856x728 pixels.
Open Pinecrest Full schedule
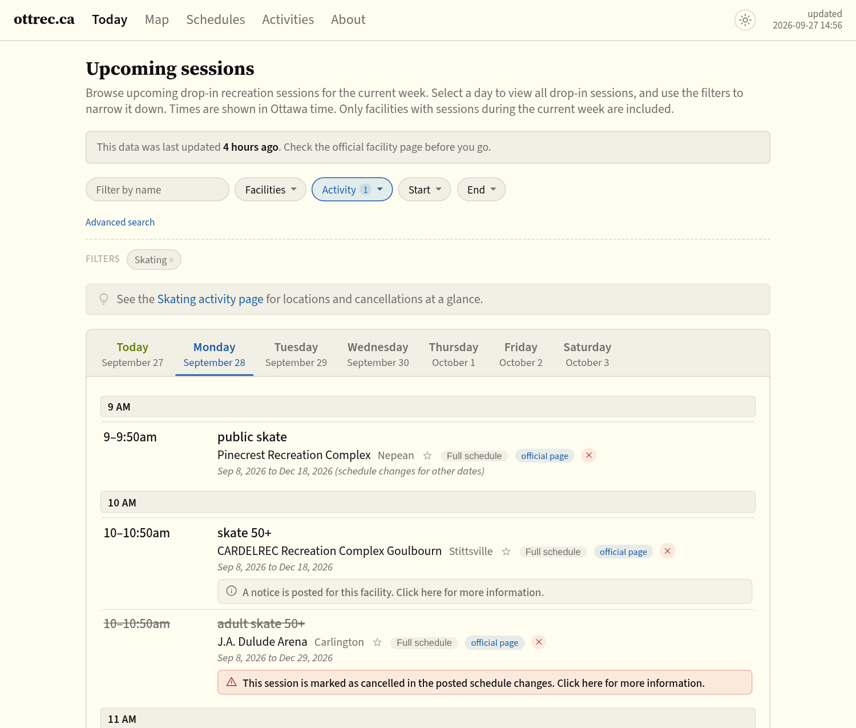click(x=474, y=456)
